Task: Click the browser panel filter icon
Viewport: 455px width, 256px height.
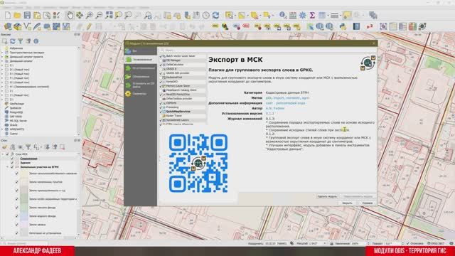Action: (21, 41)
